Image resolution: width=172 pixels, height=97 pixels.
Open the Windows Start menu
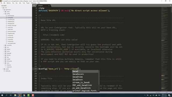(2, 95)
